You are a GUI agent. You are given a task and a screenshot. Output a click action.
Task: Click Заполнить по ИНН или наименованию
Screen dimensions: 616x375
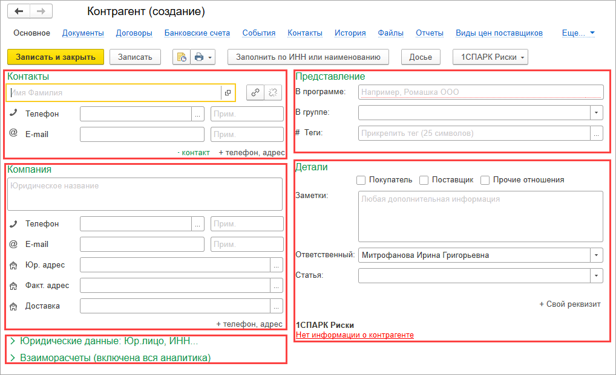click(x=308, y=57)
